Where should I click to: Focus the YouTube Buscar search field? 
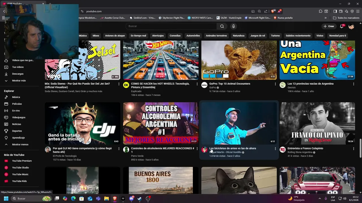point(171,26)
